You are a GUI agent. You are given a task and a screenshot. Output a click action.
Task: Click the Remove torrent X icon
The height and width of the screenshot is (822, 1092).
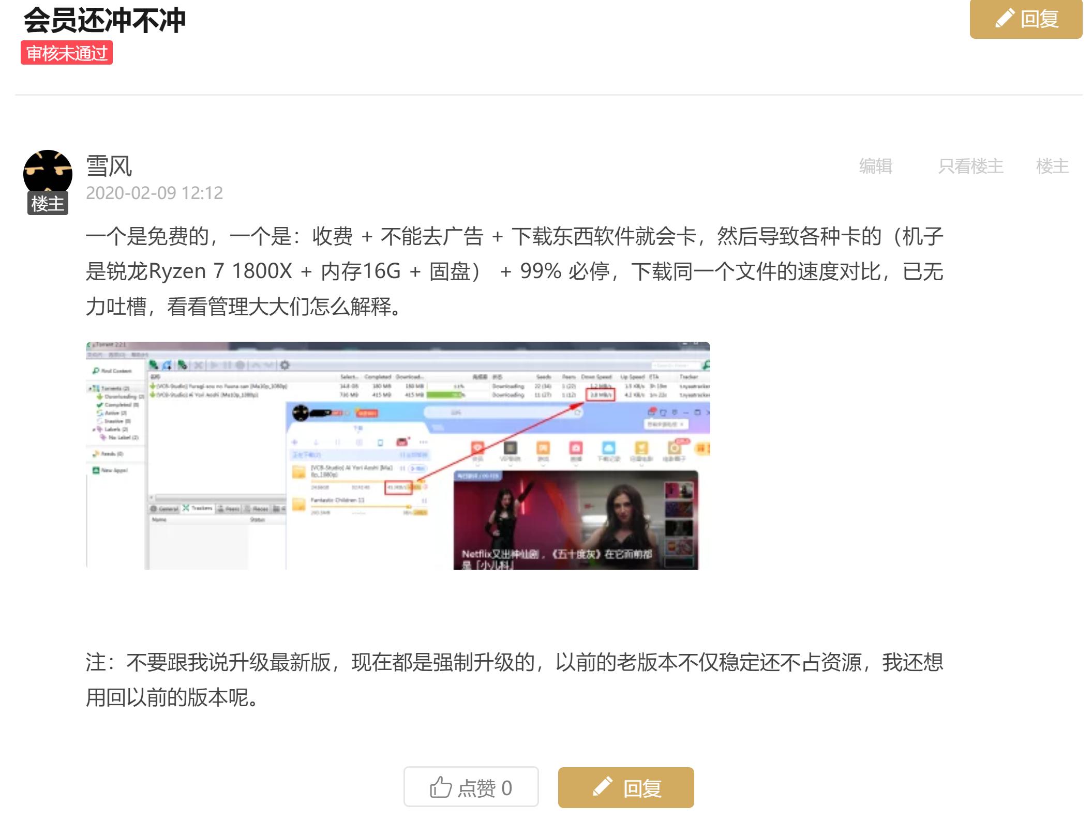[199, 365]
